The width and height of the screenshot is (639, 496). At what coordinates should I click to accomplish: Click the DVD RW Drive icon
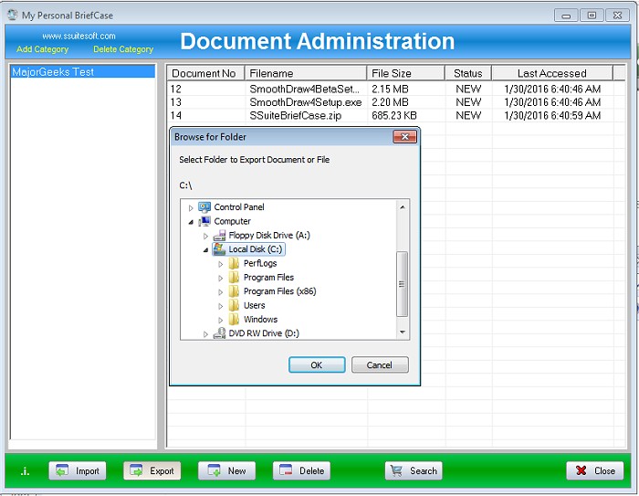(x=219, y=332)
